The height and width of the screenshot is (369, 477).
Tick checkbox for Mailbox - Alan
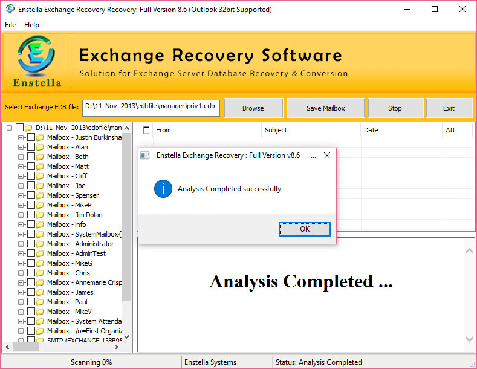[x=31, y=147]
